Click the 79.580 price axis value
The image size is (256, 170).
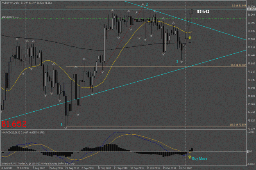click(x=251, y=39)
